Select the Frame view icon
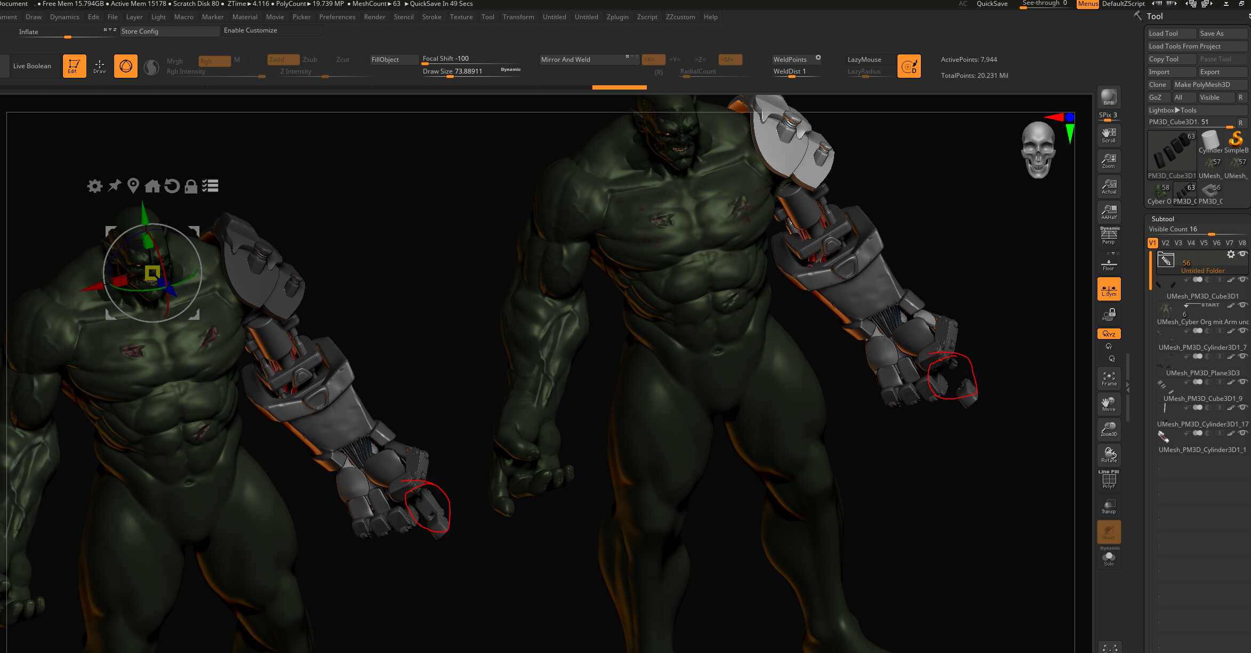Screen dimensions: 1251x653 (x=1109, y=378)
